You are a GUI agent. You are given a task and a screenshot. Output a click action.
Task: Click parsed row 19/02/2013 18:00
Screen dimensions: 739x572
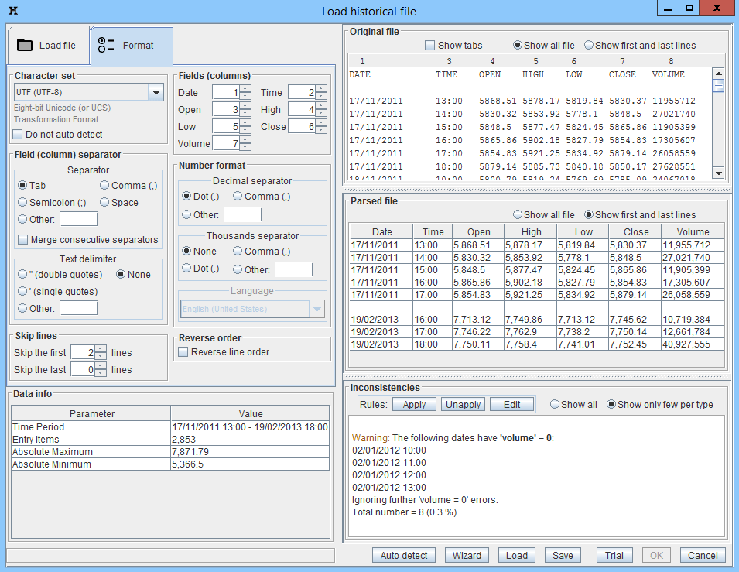click(x=537, y=344)
